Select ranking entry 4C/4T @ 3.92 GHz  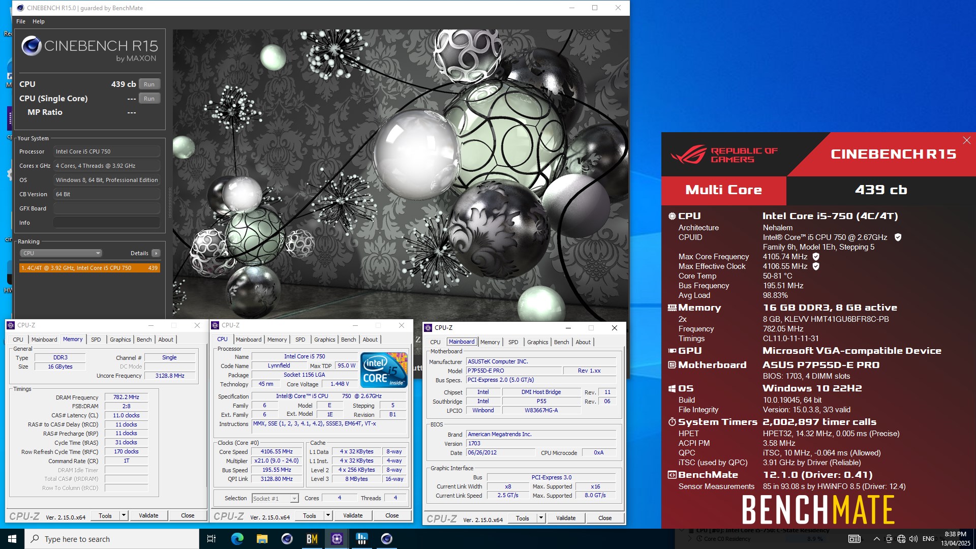(x=89, y=268)
